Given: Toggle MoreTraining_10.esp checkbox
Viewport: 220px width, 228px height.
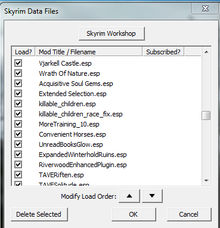Looking at the screenshot, I should (x=18, y=124).
